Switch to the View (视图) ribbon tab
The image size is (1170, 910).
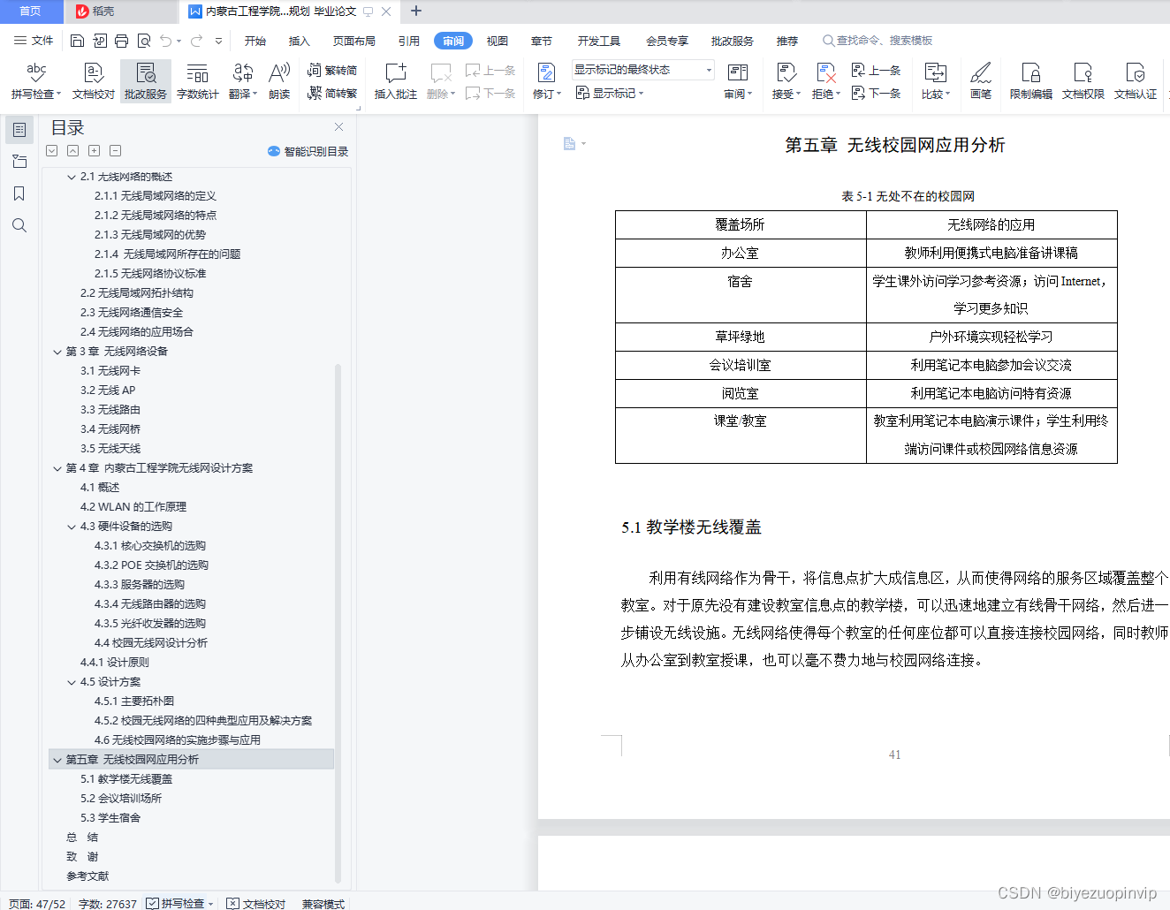coord(498,41)
